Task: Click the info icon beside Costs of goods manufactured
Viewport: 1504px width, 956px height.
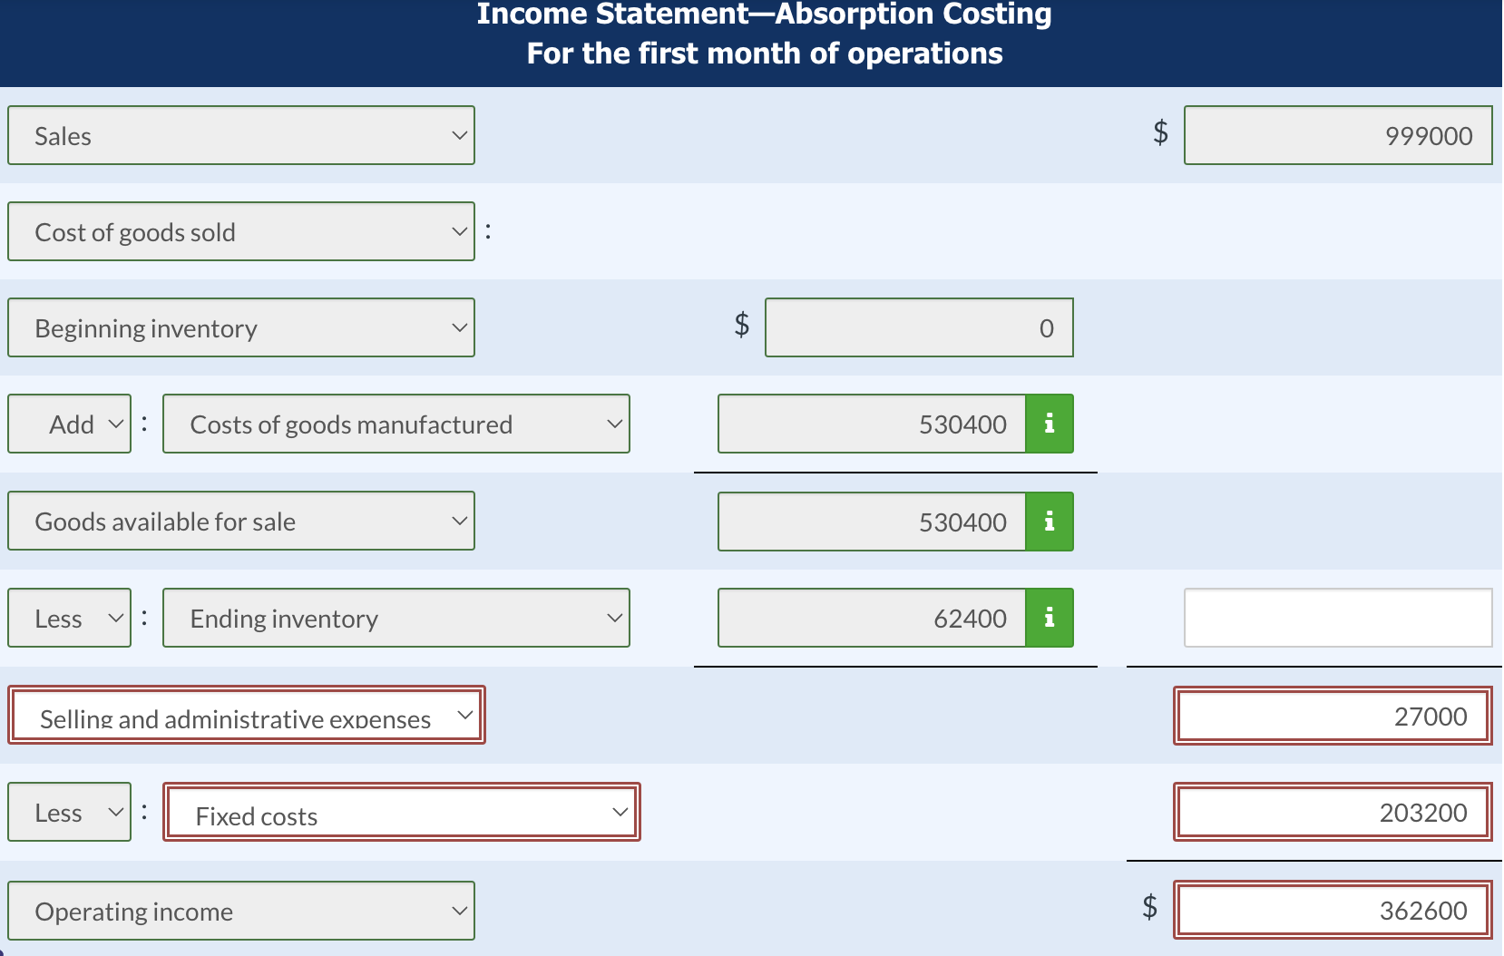Action: pyautogui.click(x=1050, y=423)
